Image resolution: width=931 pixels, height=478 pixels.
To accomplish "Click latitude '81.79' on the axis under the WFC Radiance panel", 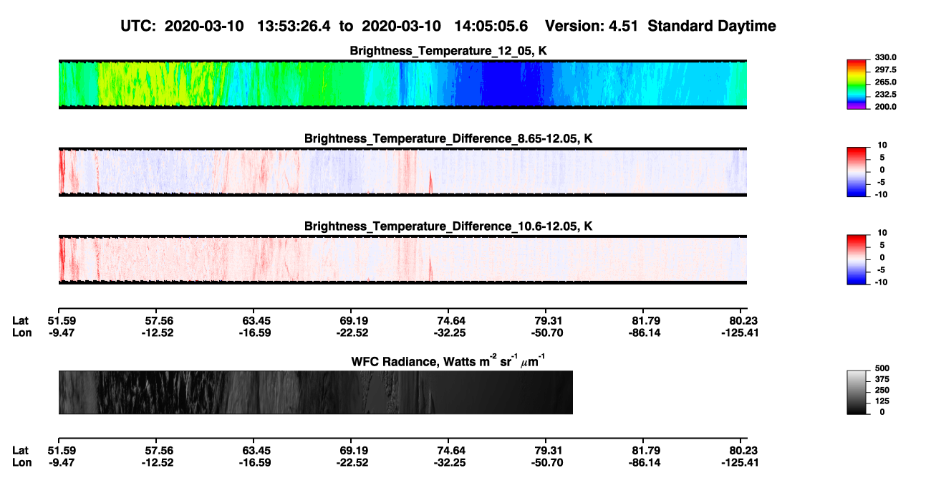I will pos(646,450).
